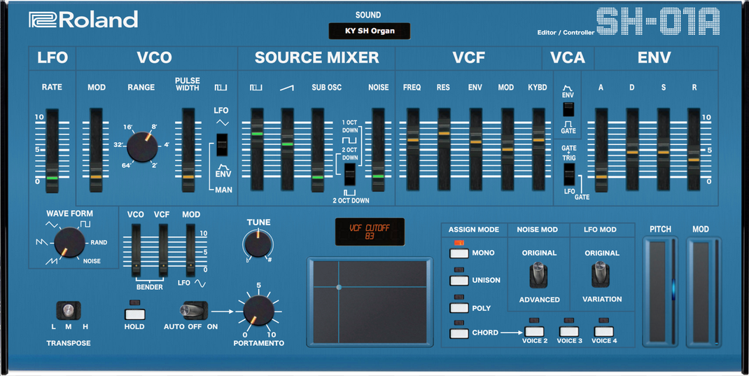749x376 pixels.
Task: Click the SUB OSC level slider
Action: tap(318, 177)
